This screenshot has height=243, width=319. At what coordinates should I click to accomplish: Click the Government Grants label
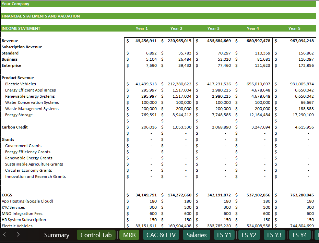tap(23, 146)
